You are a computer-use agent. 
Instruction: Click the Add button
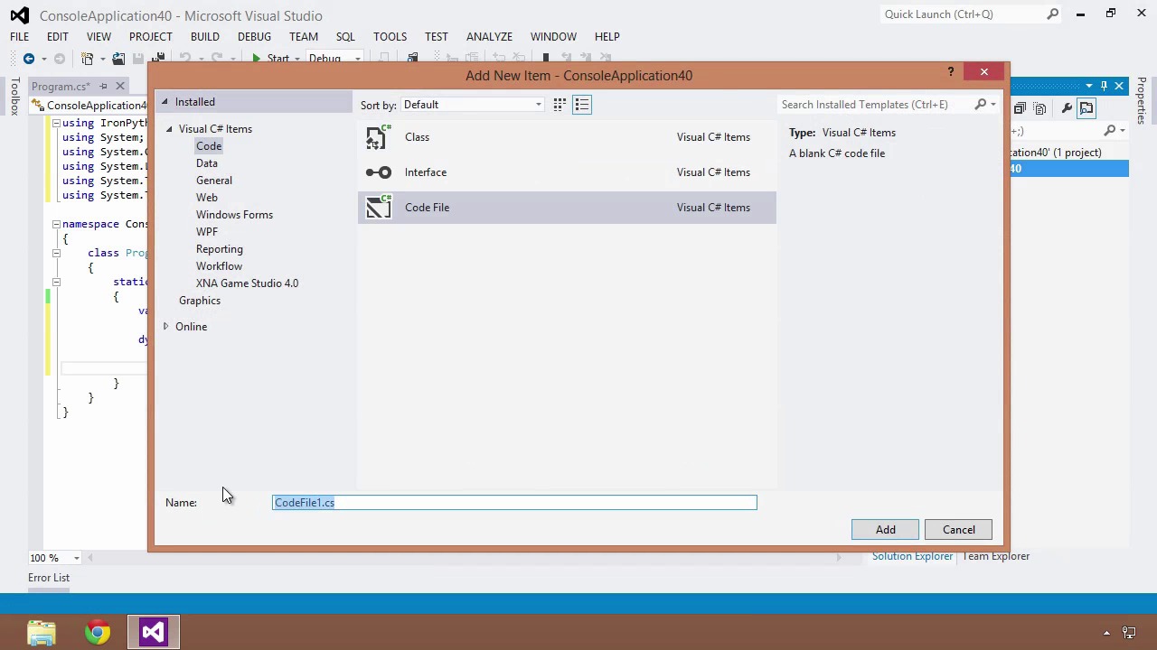click(x=885, y=530)
